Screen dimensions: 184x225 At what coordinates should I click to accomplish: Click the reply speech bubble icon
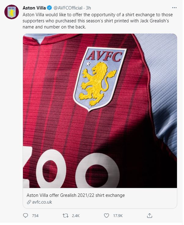[x=25, y=216]
